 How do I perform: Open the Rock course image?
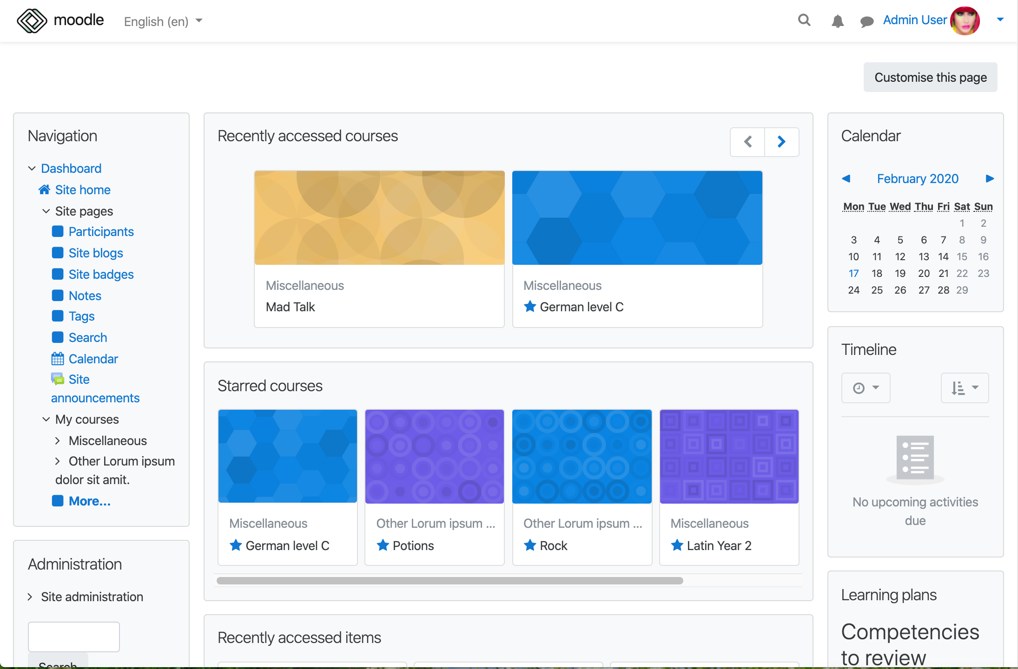click(582, 456)
